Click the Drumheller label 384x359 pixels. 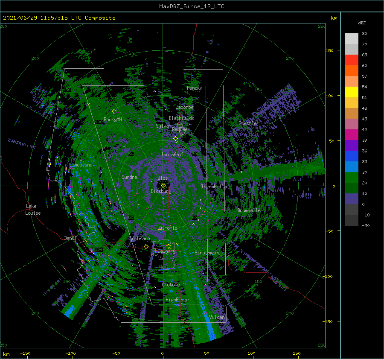pyautogui.click(x=250, y=210)
